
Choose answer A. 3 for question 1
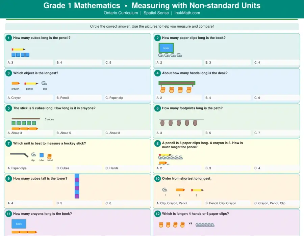pyautogui.click(x=29, y=62)
